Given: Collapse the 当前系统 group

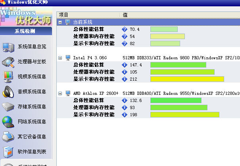Looking at the screenshot, I should tap(60, 23).
